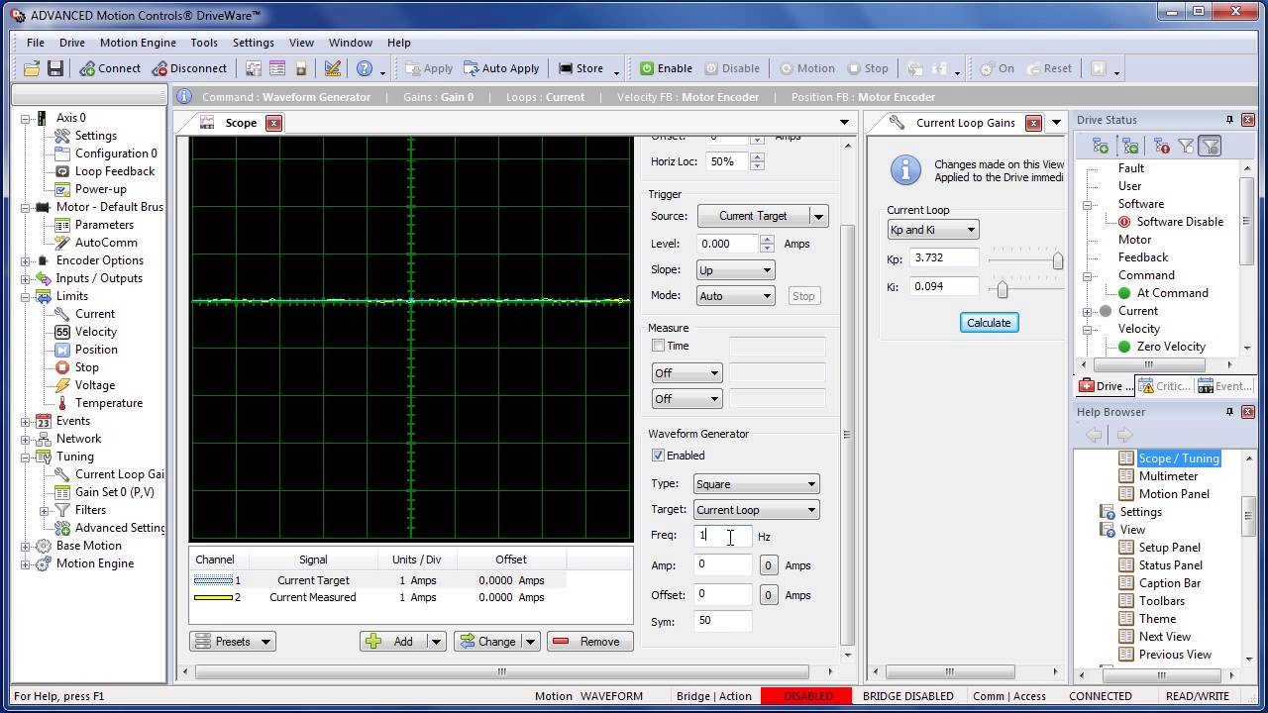The height and width of the screenshot is (713, 1268).
Task: Open the Drive menu
Action: click(72, 43)
